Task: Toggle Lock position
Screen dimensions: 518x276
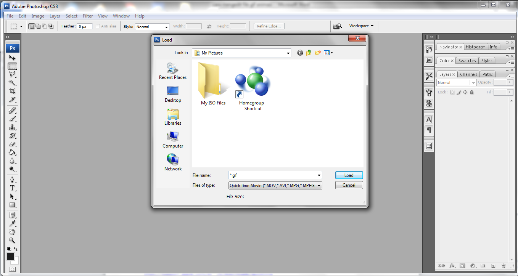Action: click(465, 92)
